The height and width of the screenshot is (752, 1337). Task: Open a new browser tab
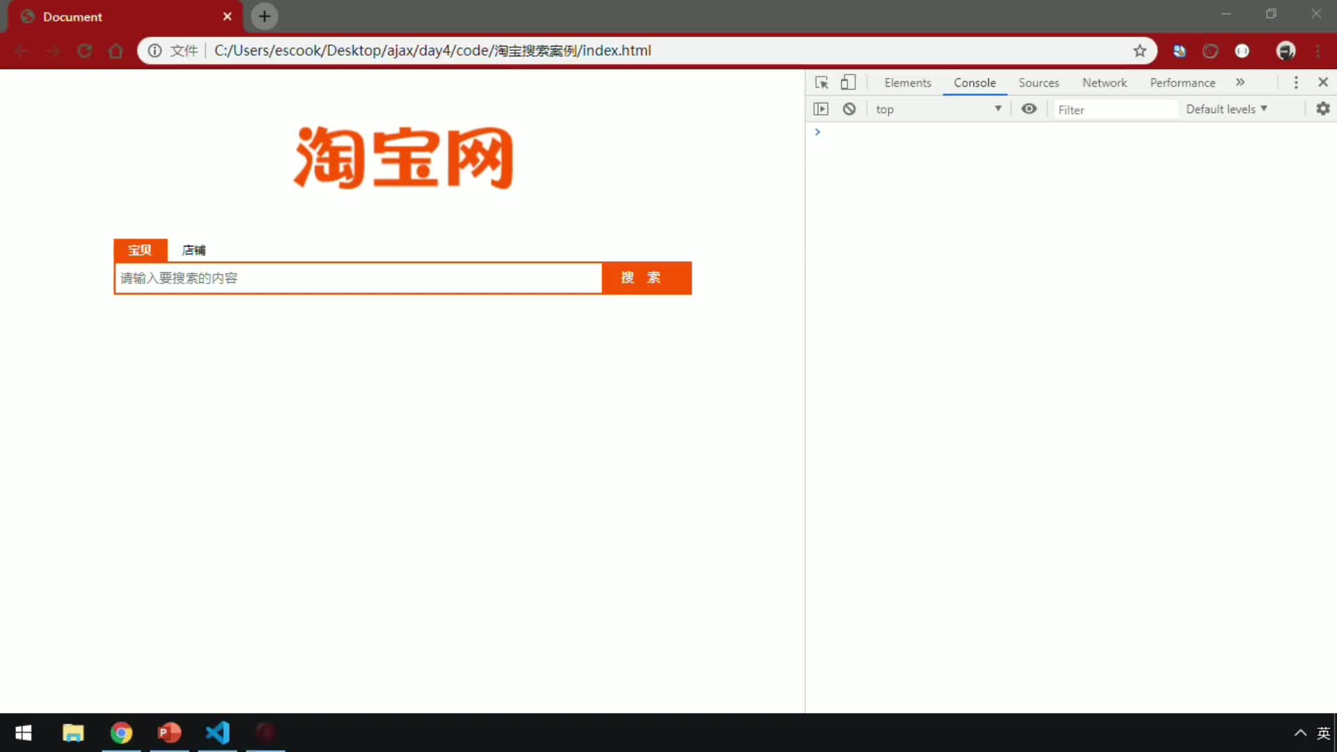265,17
